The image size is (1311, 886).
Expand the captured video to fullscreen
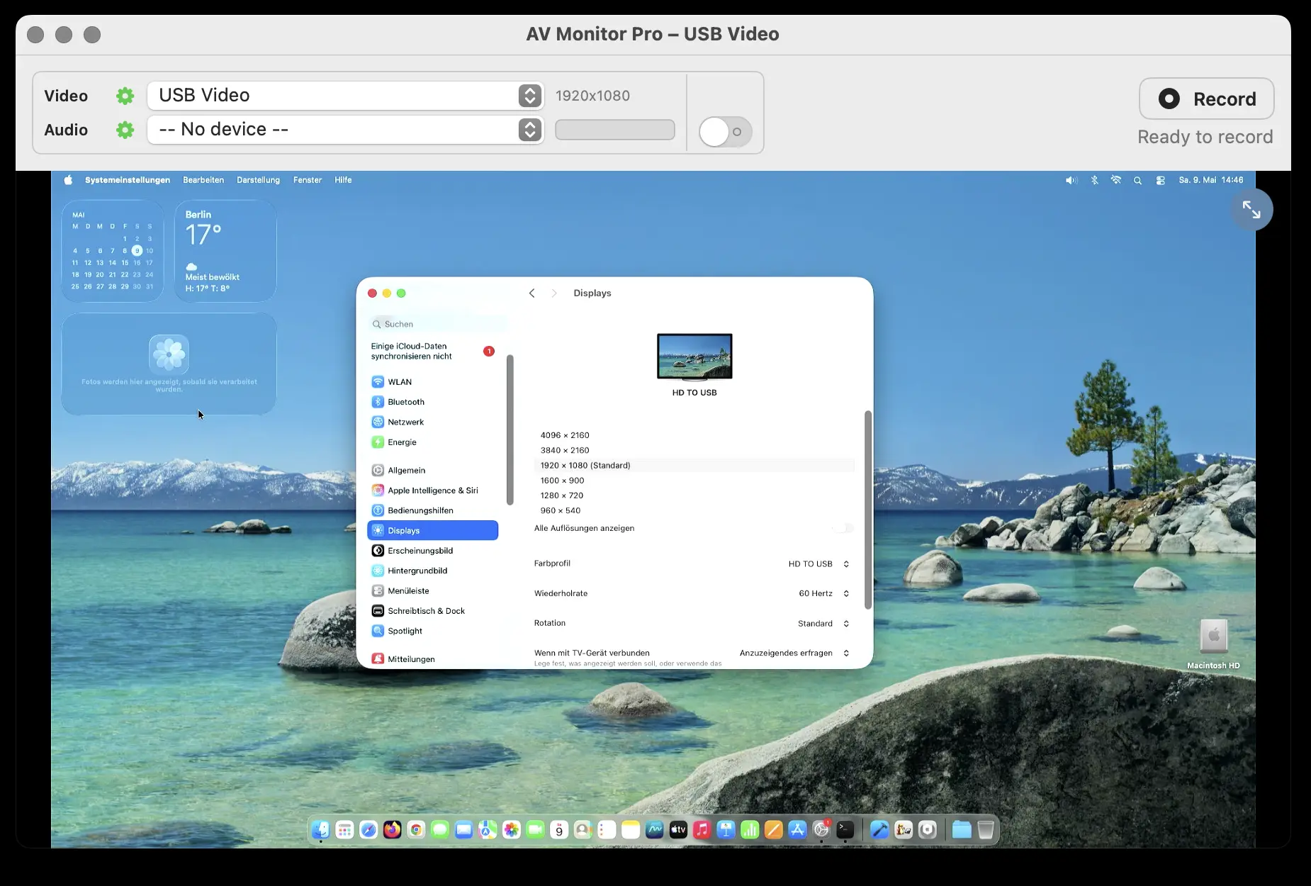(x=1251, y=210)
